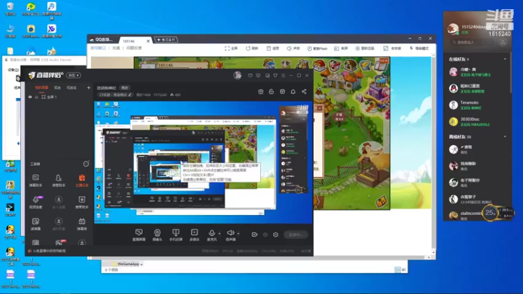Click game window menu in QQ Farm sub-bar
Screen dimensions: 523x294
point(97,48)
